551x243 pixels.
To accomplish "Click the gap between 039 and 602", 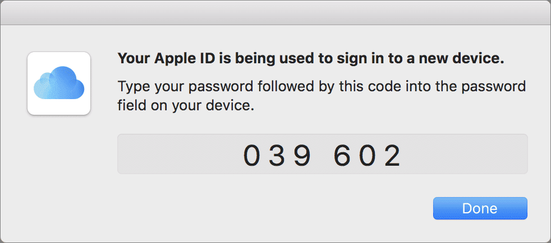I will point(323,155).
